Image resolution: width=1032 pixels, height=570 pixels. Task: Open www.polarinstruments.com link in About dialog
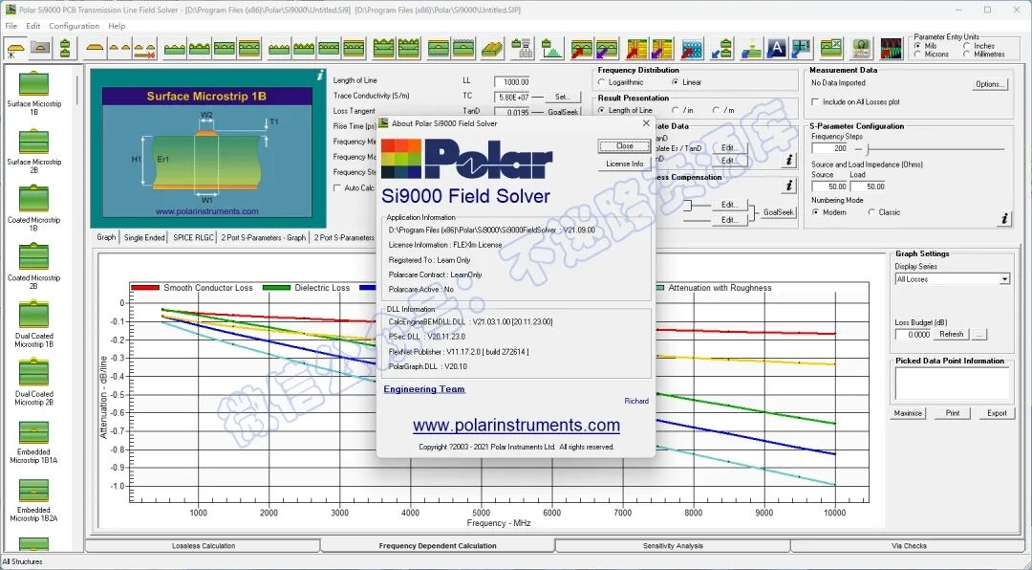click(x=516, y=425)
